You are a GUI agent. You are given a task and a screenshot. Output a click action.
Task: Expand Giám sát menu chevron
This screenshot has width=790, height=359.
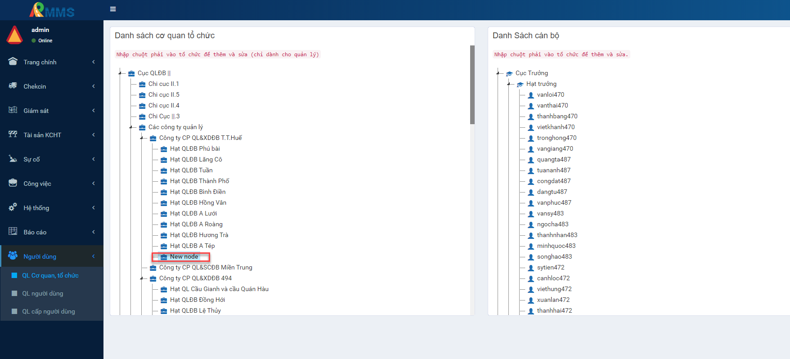[94, 111]
